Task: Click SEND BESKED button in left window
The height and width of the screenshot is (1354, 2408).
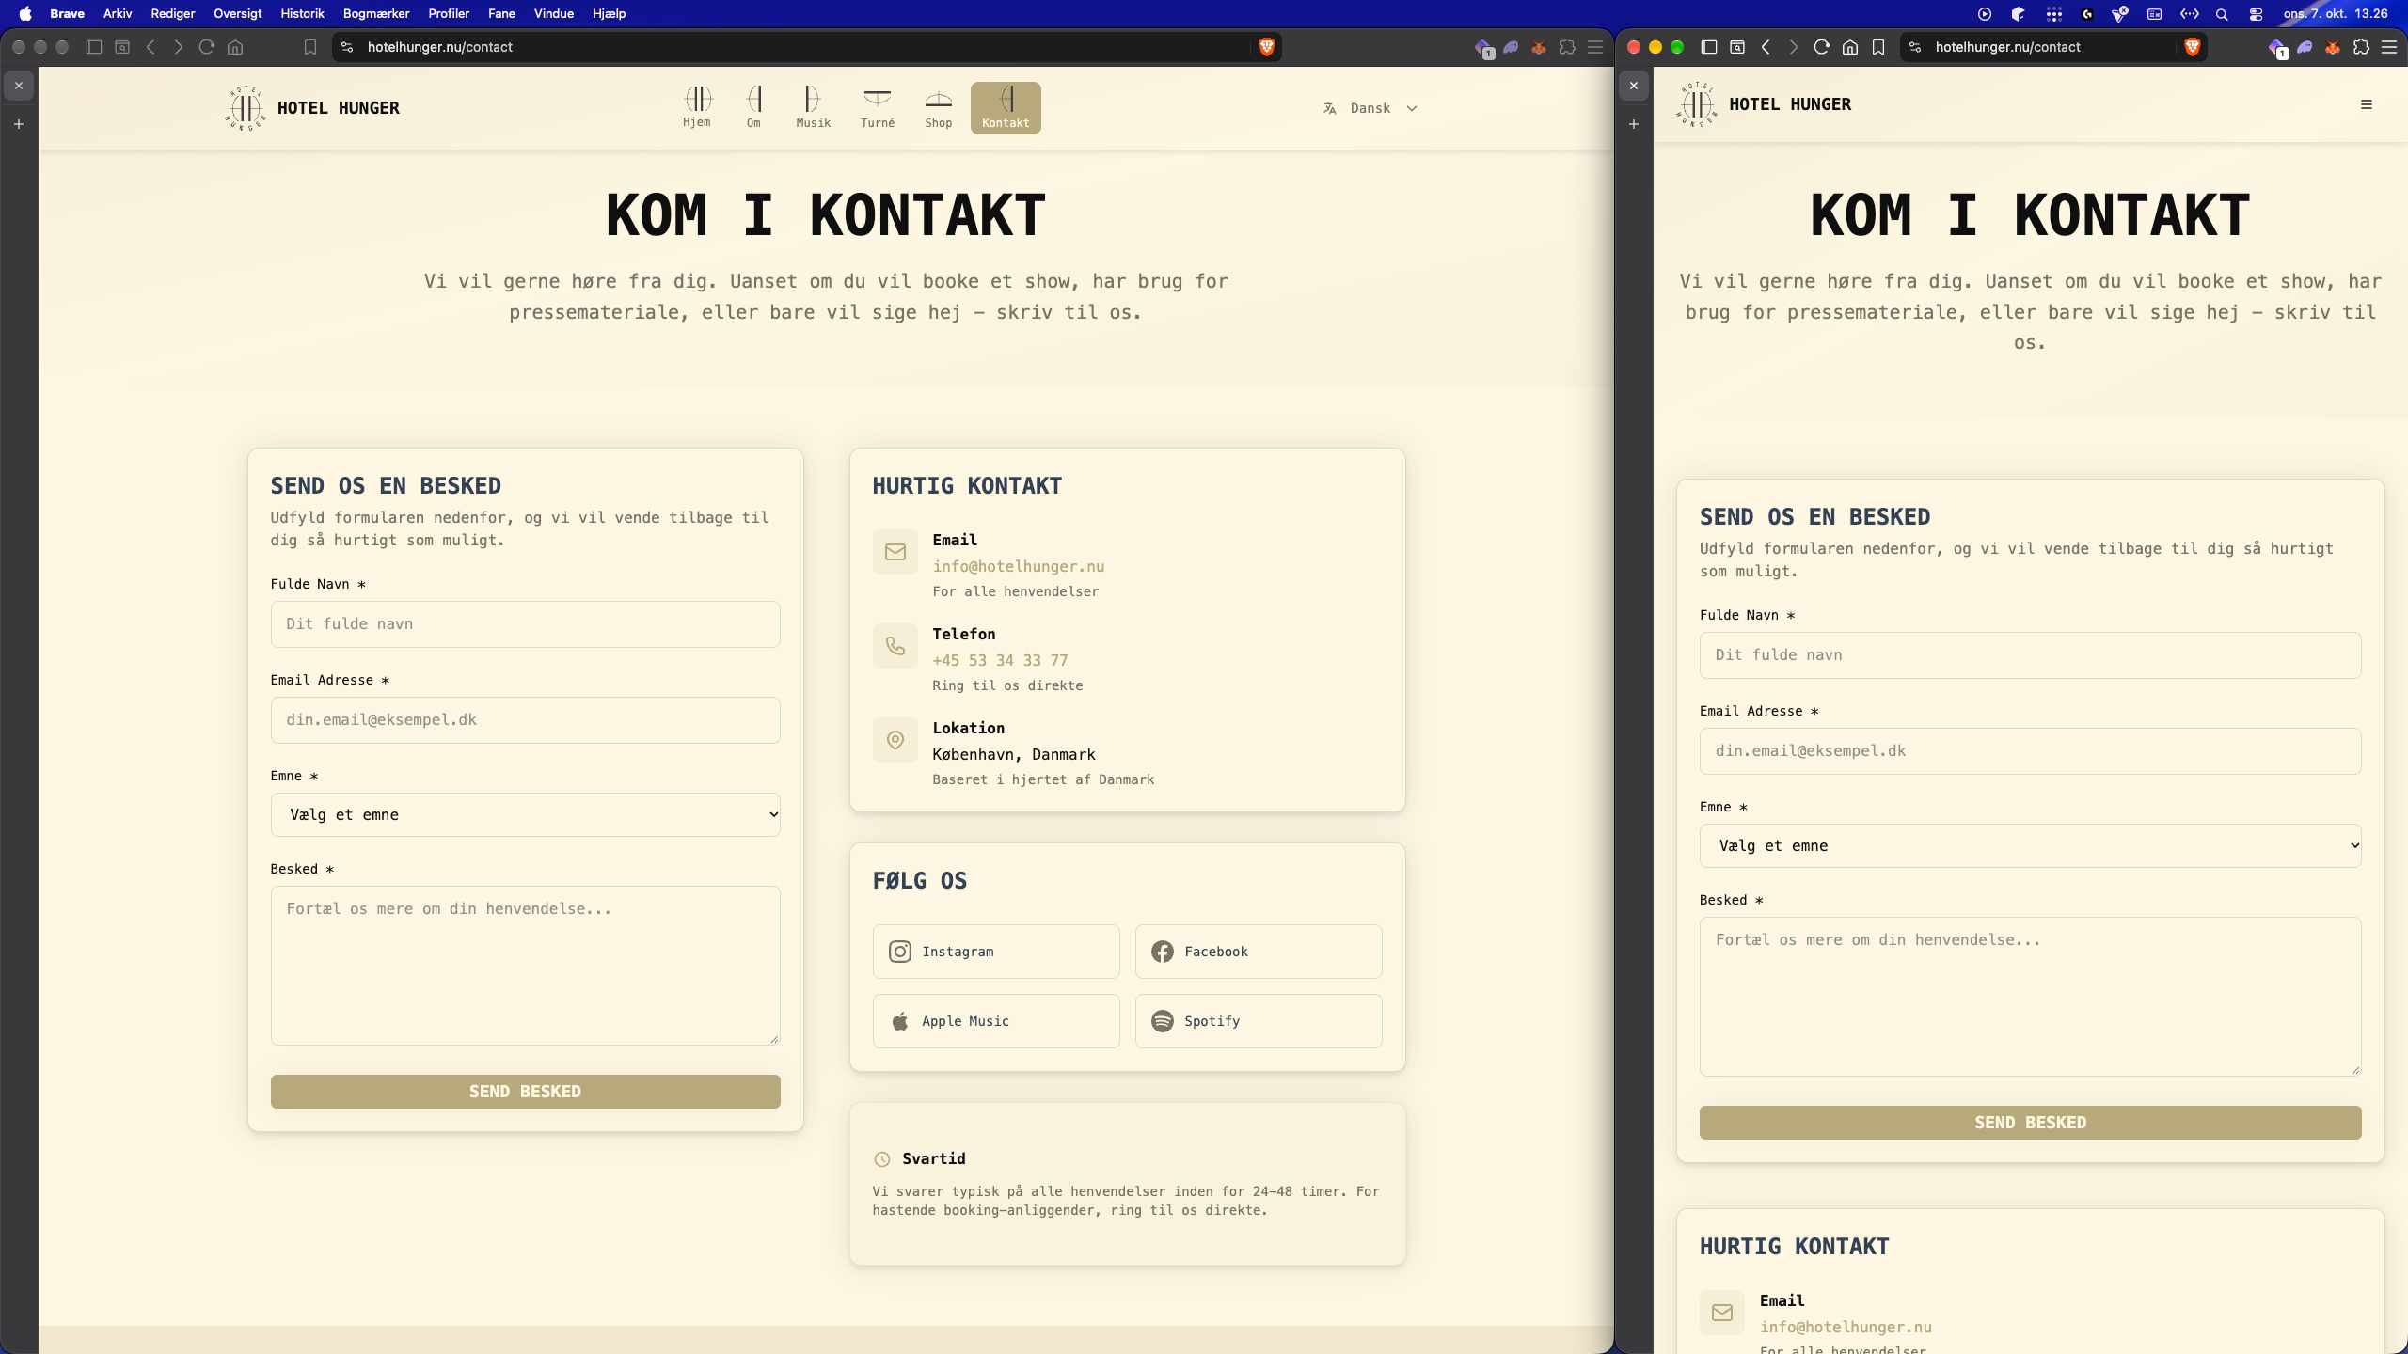Action: pyautogui.click(x=526, y=1092)
